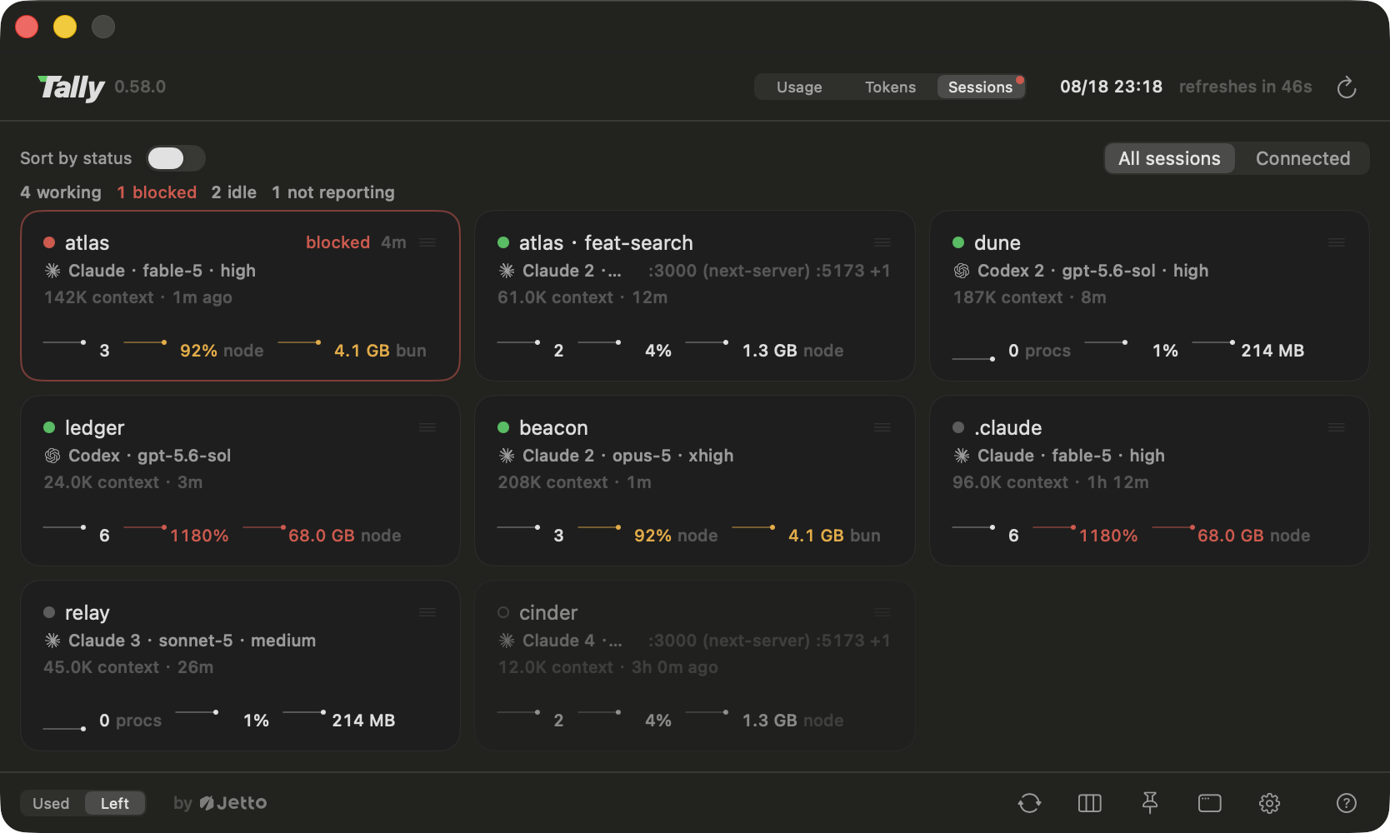Click the green status dot on dune card
The width and height of the screenshot is (1390, 833).
click(x=958, y=242)
